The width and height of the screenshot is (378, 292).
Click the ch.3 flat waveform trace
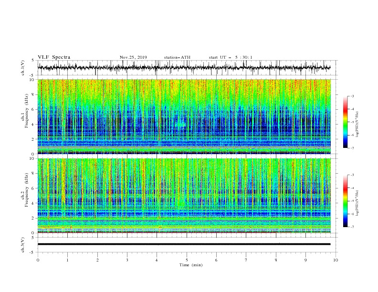(x=184, y=244)
